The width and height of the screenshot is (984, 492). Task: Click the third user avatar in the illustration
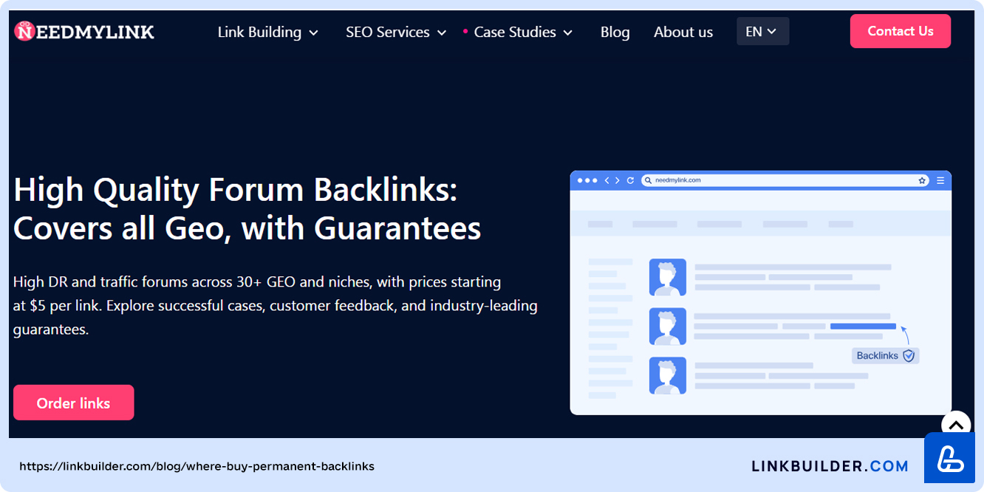[668, 375]
